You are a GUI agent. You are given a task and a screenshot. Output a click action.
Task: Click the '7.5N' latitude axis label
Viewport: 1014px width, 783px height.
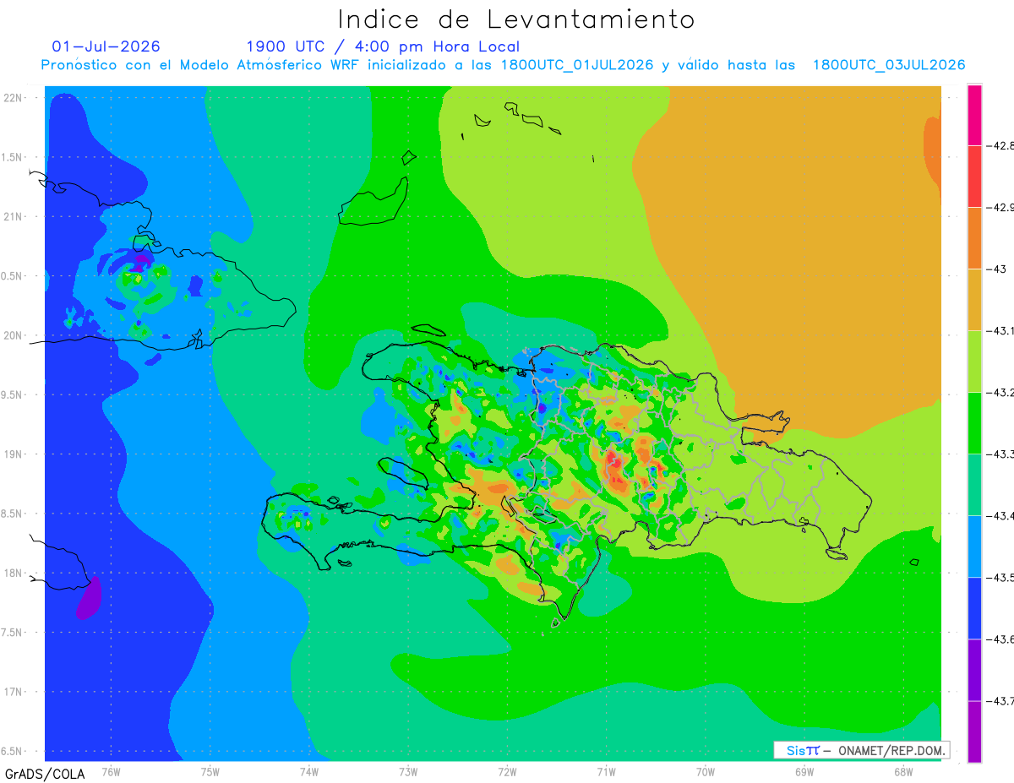click(x=13, y=633)
